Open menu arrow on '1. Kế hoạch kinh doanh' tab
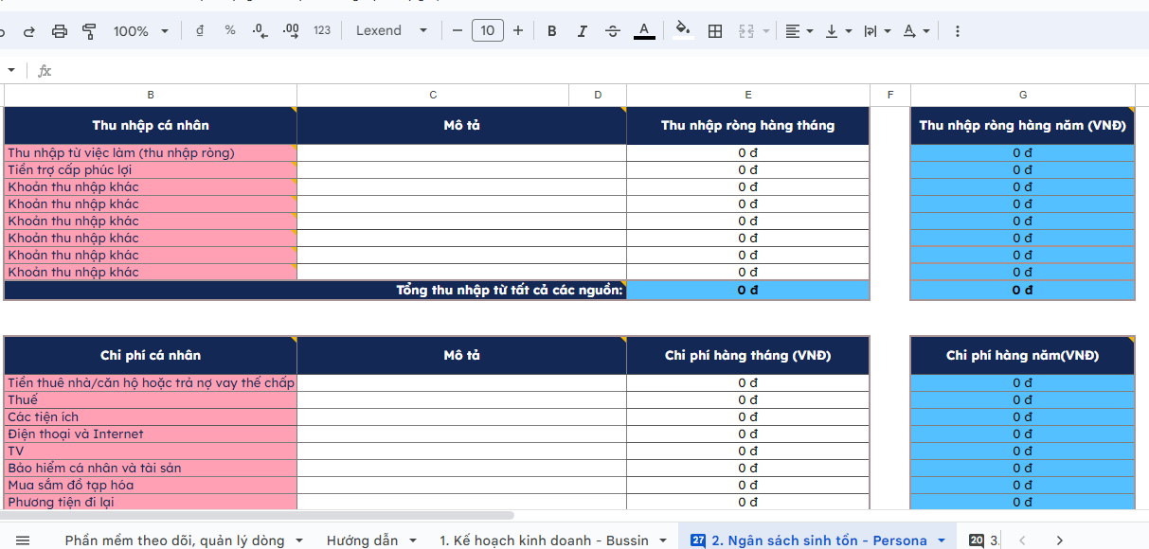The width and height of the screenshot is (1149, 549). click(663, 540)
